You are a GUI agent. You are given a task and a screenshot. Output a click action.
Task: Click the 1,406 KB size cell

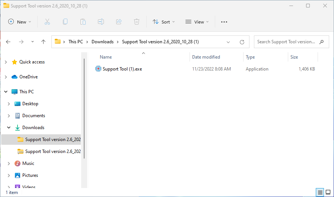point(306,69)
